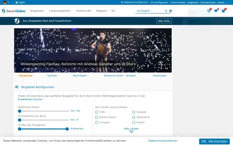
Task: Click the 'min. 0%' value text
Action: (x=75, y=111)
